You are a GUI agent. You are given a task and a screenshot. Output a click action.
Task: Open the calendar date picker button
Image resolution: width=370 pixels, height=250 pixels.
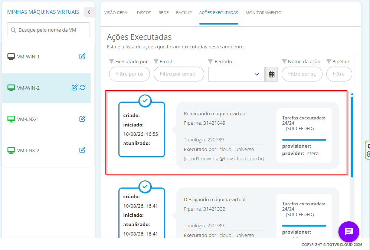271,74
